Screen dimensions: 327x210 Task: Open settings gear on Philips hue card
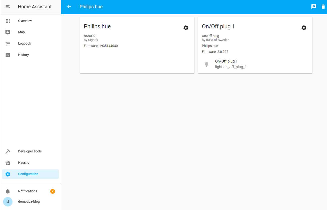click(186, 28)
